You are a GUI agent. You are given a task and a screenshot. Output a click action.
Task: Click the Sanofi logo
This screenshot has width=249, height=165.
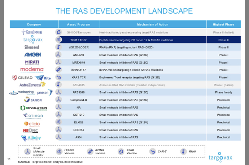(x=33, y=100)
